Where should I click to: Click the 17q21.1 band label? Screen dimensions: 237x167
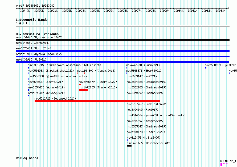click(x=22, y=23)
